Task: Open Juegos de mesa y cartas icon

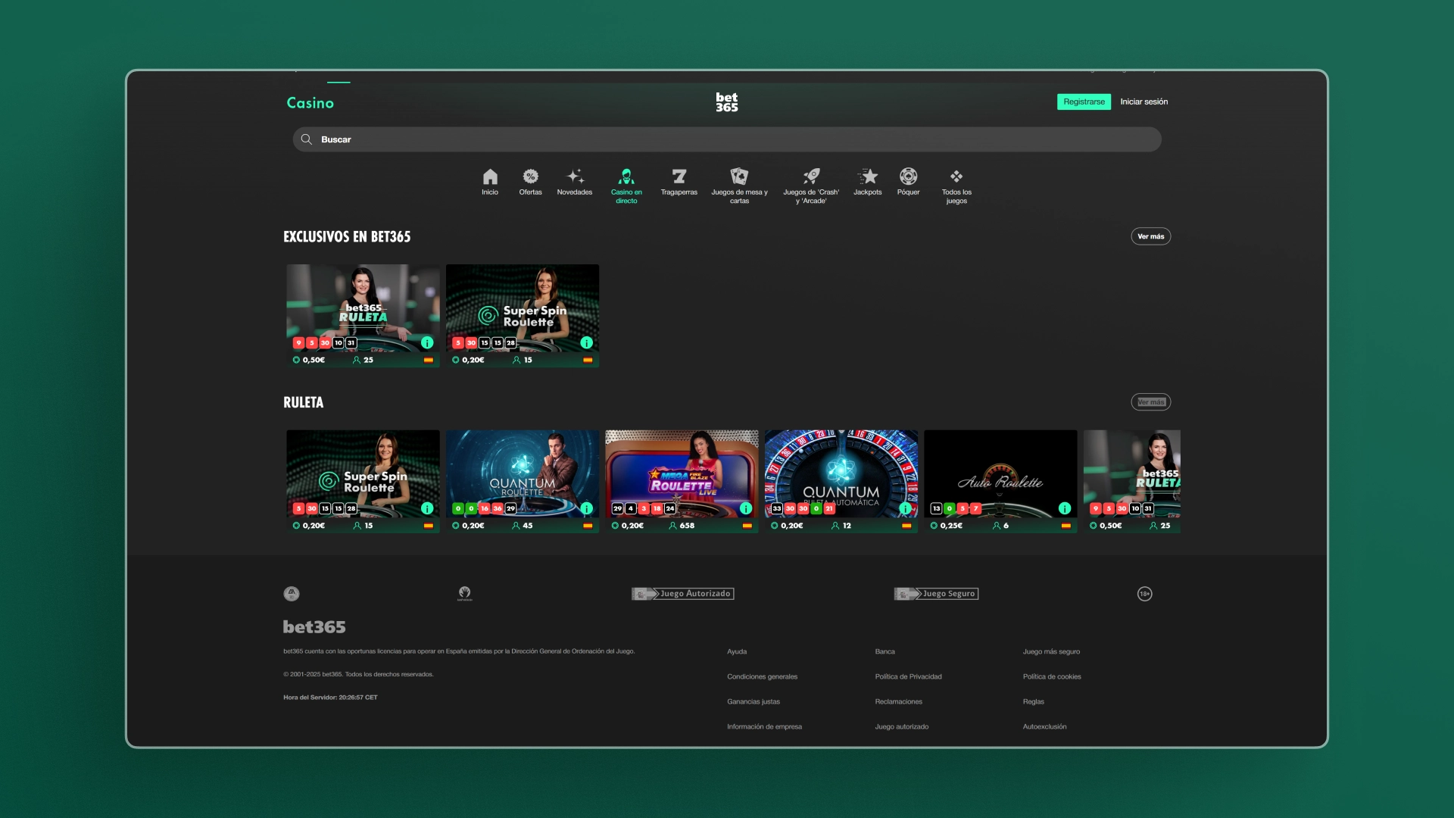Action: click(x=739, y=176)
